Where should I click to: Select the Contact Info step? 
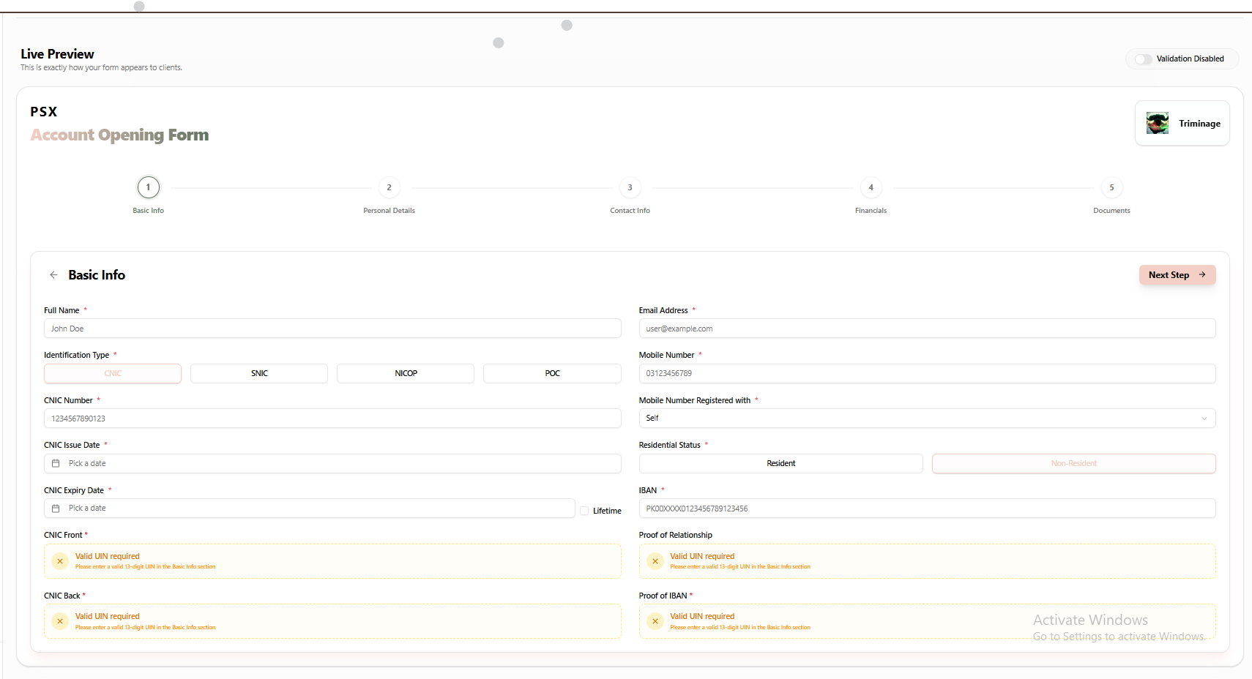pos(630,187)
